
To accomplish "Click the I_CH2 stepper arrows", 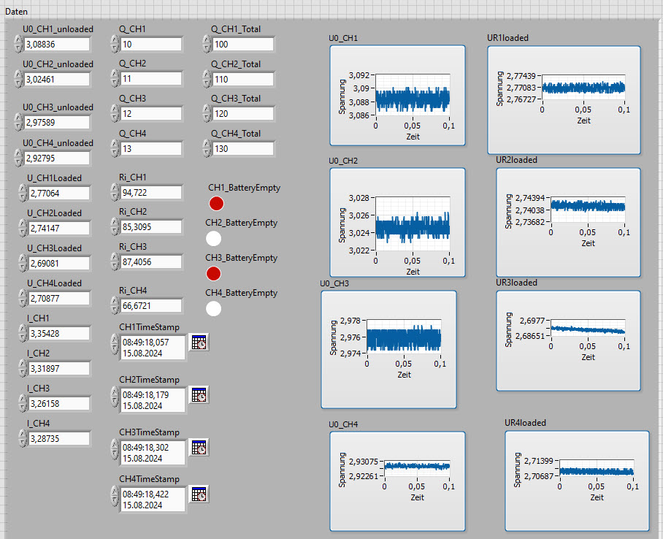I will pos(23,369).
